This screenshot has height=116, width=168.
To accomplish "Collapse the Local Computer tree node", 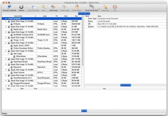I will [3, 19].
